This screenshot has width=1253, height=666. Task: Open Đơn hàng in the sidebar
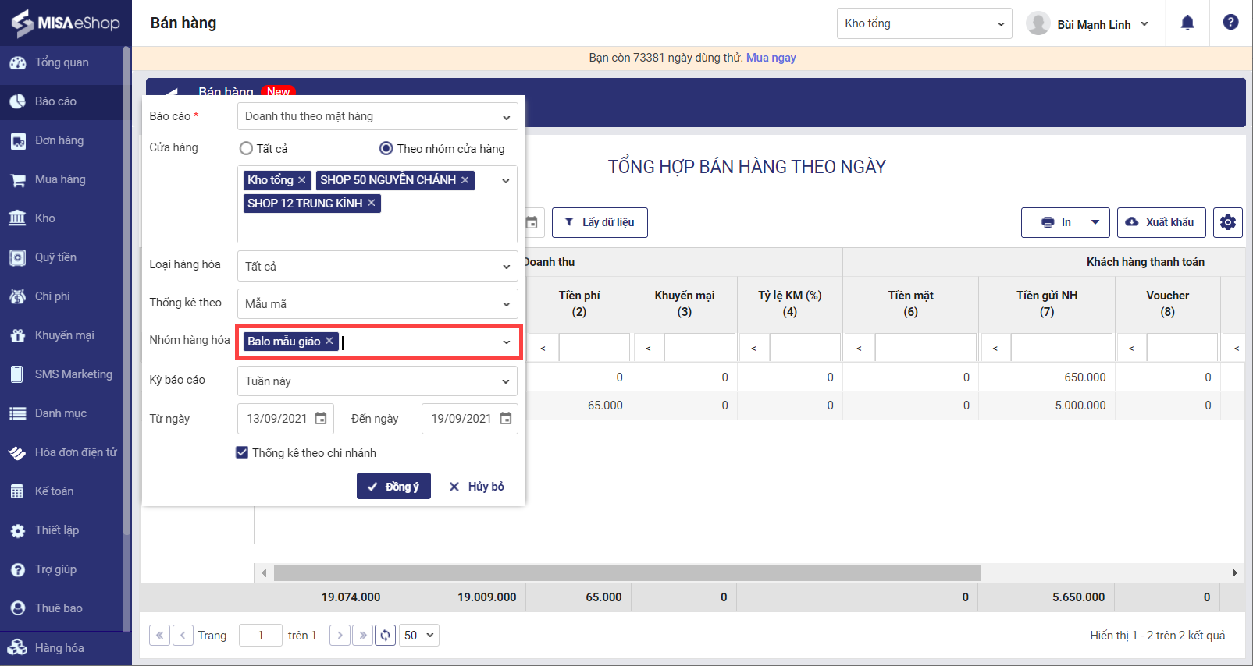pos(59,140)
